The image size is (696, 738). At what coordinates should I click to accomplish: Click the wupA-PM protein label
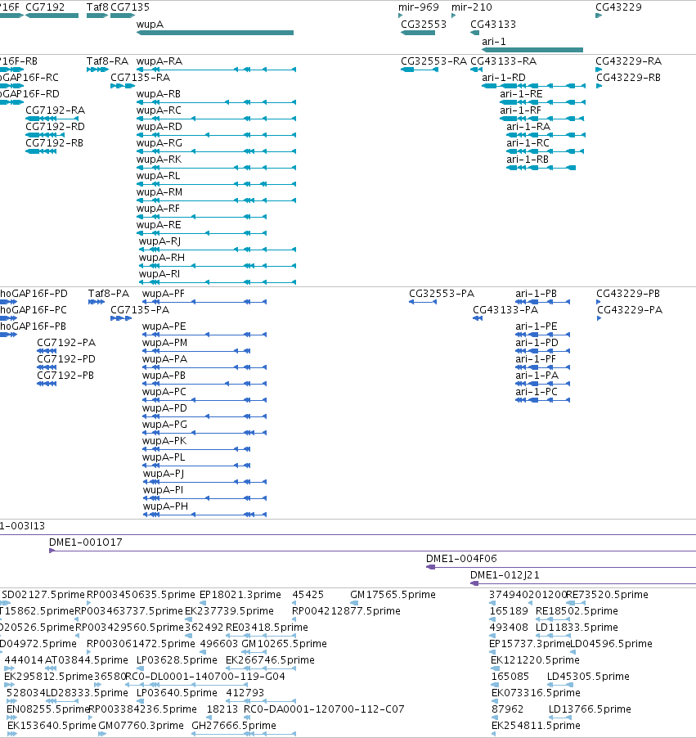(x=164, y=342)
